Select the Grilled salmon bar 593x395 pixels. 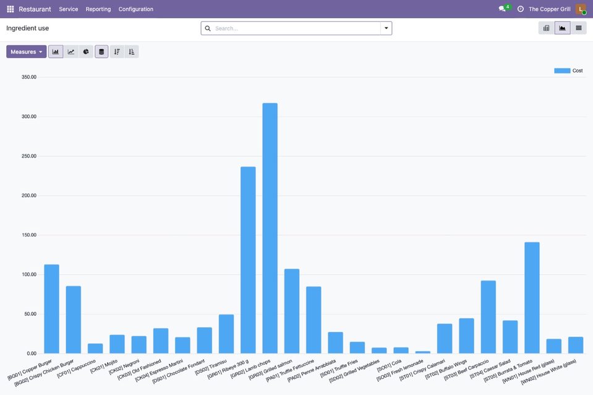click(292, 311)
